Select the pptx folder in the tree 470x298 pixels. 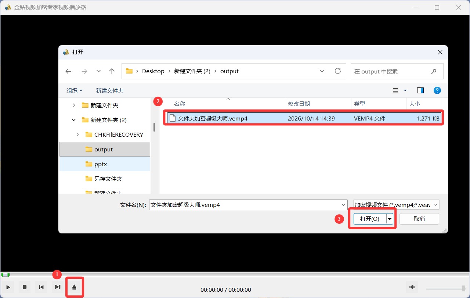tap(105, 164)
